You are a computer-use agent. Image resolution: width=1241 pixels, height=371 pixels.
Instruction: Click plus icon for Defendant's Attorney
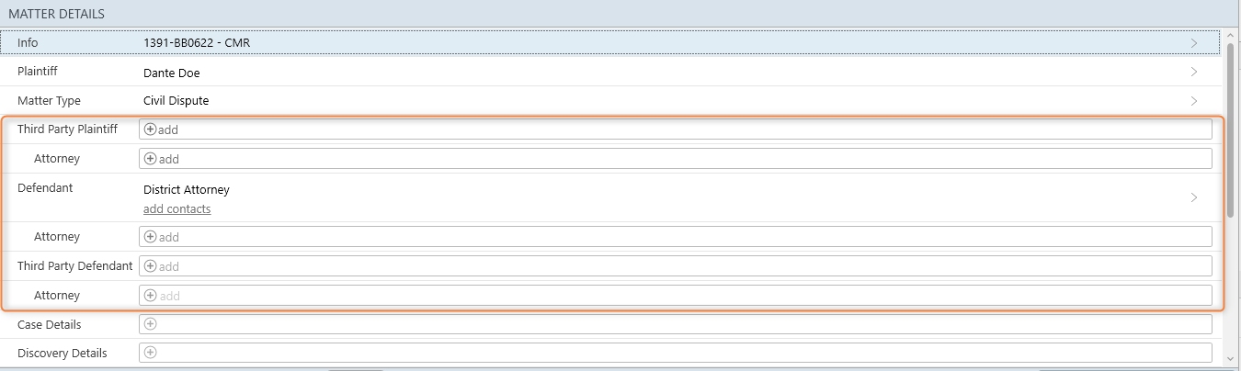151,237
